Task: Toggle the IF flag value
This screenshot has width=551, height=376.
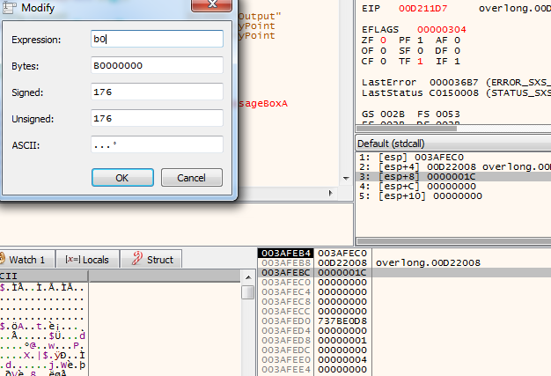Action: coord(457,61)
